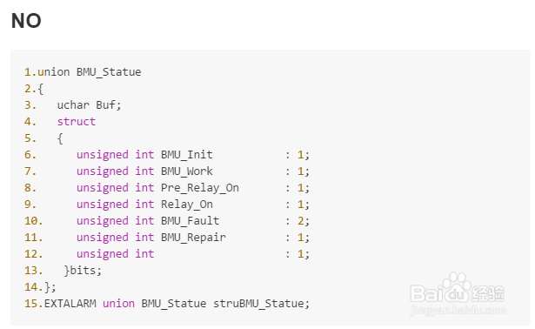This screenshot has width=535, height=329.
Task: Click the opening brace on line 2
Action: [41, 89]
